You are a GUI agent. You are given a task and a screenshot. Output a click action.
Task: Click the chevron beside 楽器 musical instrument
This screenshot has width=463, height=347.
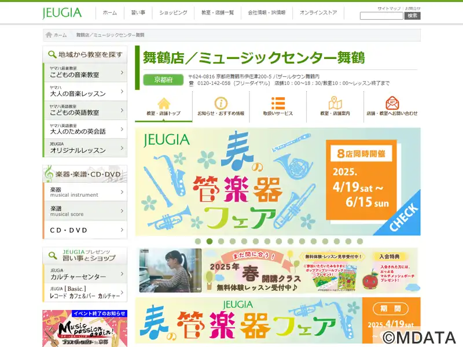(x=122, y=192)
